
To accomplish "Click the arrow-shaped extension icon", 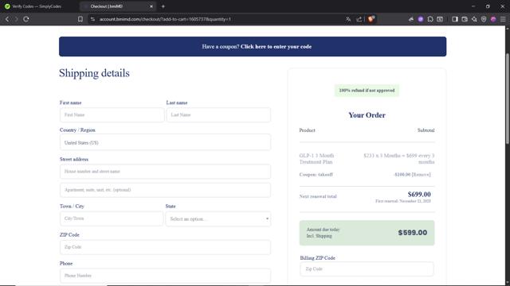I will [411, 19].
